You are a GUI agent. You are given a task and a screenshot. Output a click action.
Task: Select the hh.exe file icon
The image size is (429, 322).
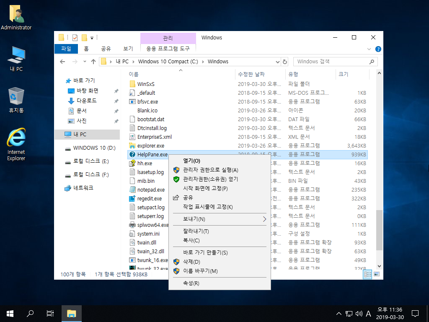click(x=132, y=163)
